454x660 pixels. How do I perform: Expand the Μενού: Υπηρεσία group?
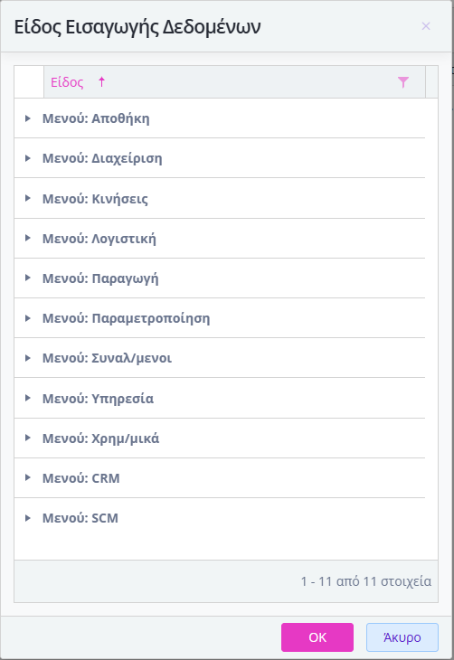pyautogui.click(x=28, y=398)
